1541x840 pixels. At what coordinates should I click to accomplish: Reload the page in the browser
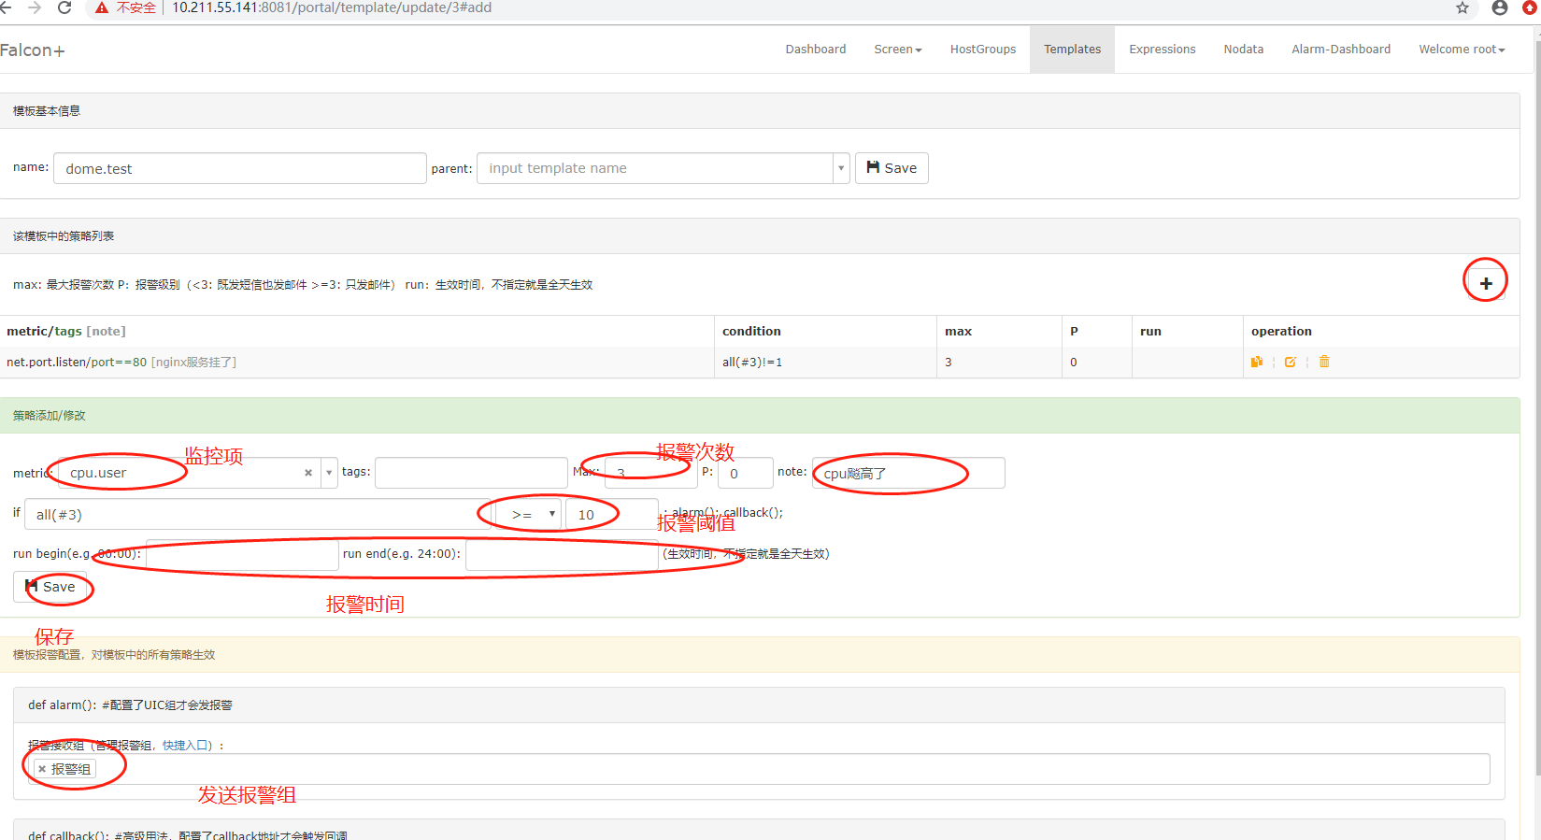click(x=64, y=8)
